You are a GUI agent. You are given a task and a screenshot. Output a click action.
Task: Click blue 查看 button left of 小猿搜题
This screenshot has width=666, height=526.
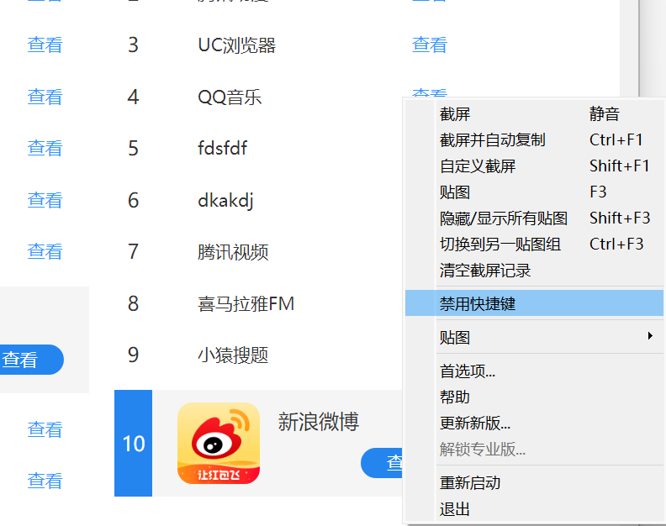point(31,360)
